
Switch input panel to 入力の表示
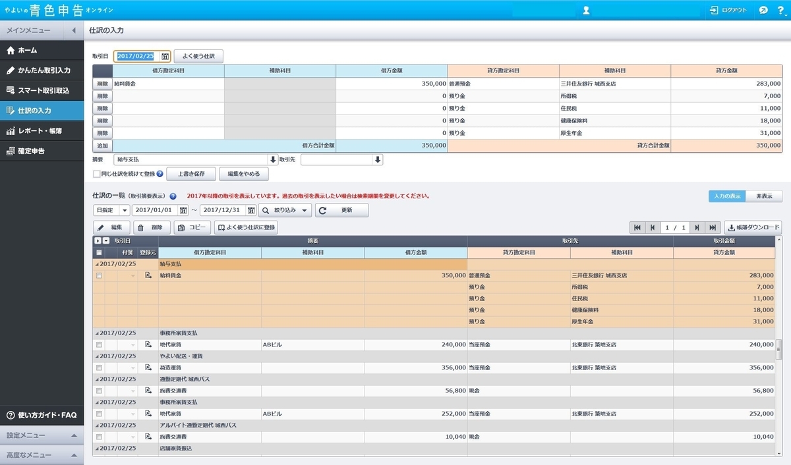pos(728,196)
